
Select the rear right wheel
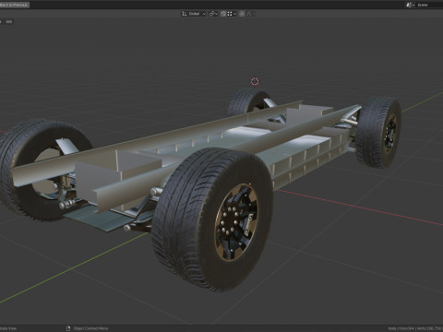[378, 132]
